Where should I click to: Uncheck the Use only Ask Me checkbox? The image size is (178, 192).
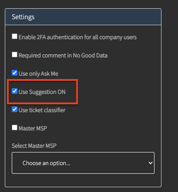14,73
